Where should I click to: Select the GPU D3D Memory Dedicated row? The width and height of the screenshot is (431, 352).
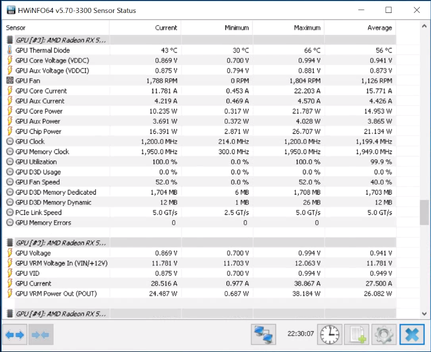[x=200, y=192]
